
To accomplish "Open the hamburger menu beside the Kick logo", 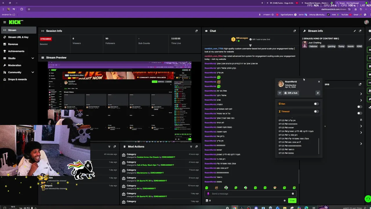I will [x=5, y=22].
